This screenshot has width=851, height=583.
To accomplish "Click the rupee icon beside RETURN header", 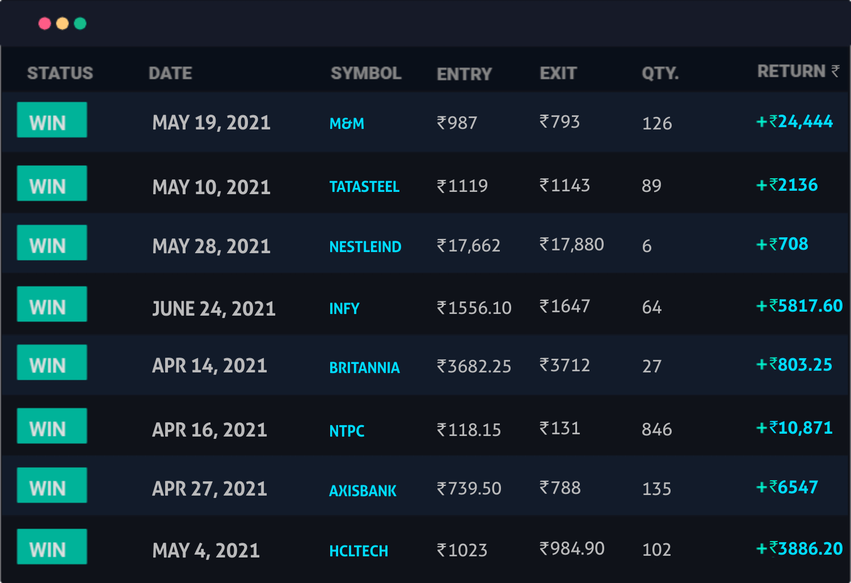I will click(835, 71).
